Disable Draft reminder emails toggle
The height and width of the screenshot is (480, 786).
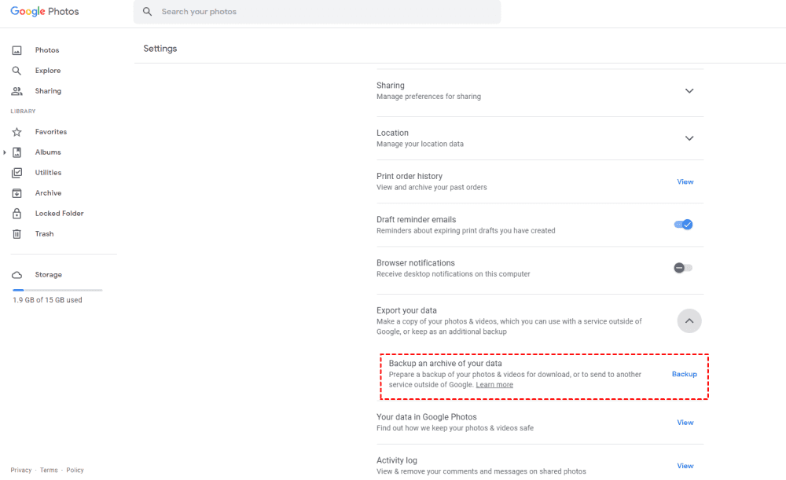[683, 225]
